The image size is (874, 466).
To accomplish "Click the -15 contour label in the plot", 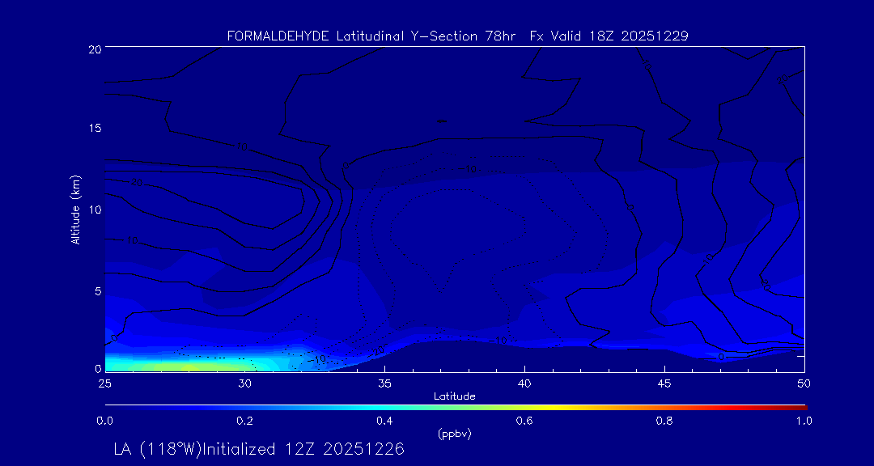I will [x=468, y=169].
